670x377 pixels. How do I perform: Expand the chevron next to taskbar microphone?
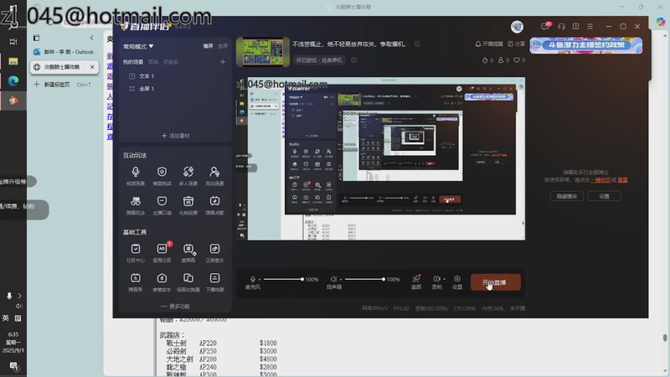point(19,296)
